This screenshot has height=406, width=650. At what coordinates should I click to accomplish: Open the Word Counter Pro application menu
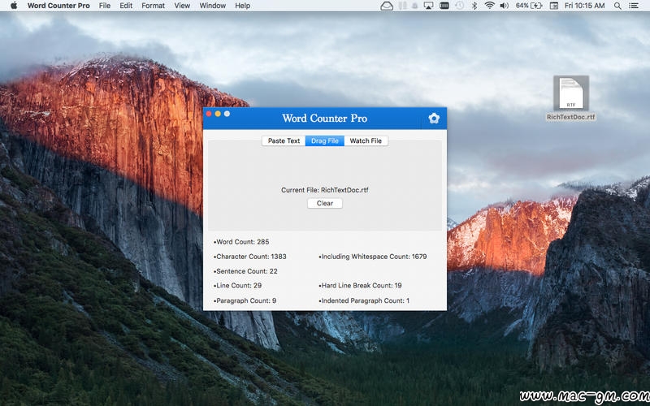tap(58, 6)
